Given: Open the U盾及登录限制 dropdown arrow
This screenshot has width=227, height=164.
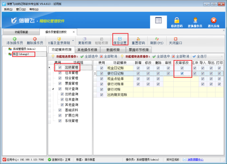Looking at the screenshot, I should click(73, 40).
